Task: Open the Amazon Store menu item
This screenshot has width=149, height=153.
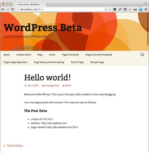Action: point(24,55)
